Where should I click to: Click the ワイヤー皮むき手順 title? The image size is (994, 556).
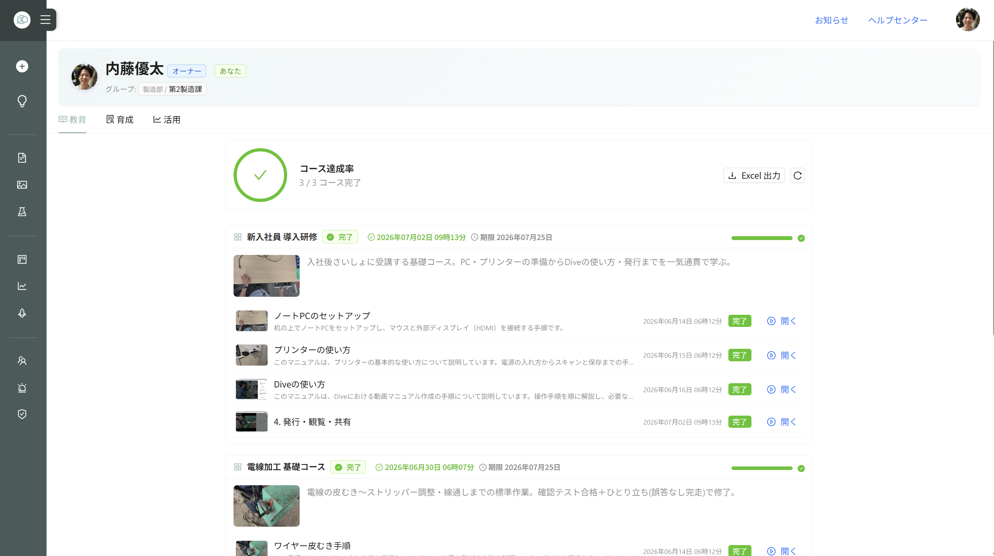pos(312,545)
